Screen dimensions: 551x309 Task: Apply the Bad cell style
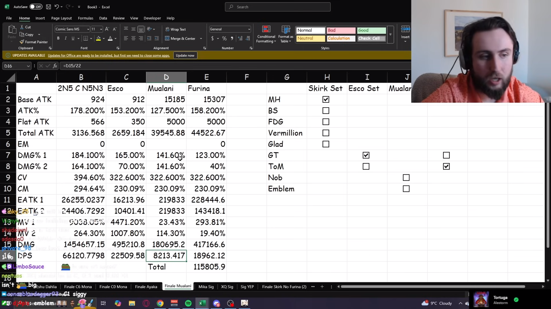tap(341, 30)
